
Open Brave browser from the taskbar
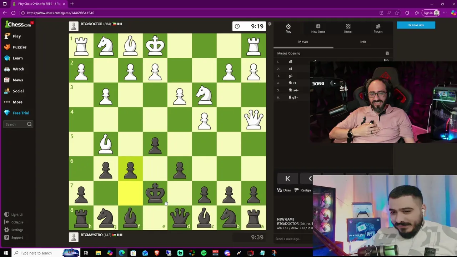tap(157, 253)
